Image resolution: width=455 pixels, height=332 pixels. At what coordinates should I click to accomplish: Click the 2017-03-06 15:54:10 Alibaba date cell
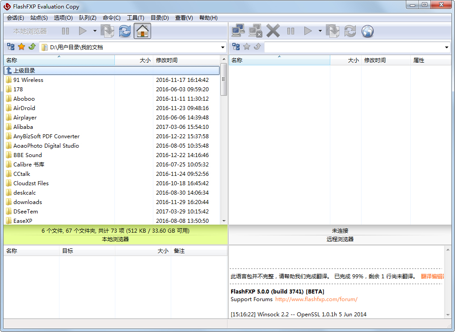182,127
